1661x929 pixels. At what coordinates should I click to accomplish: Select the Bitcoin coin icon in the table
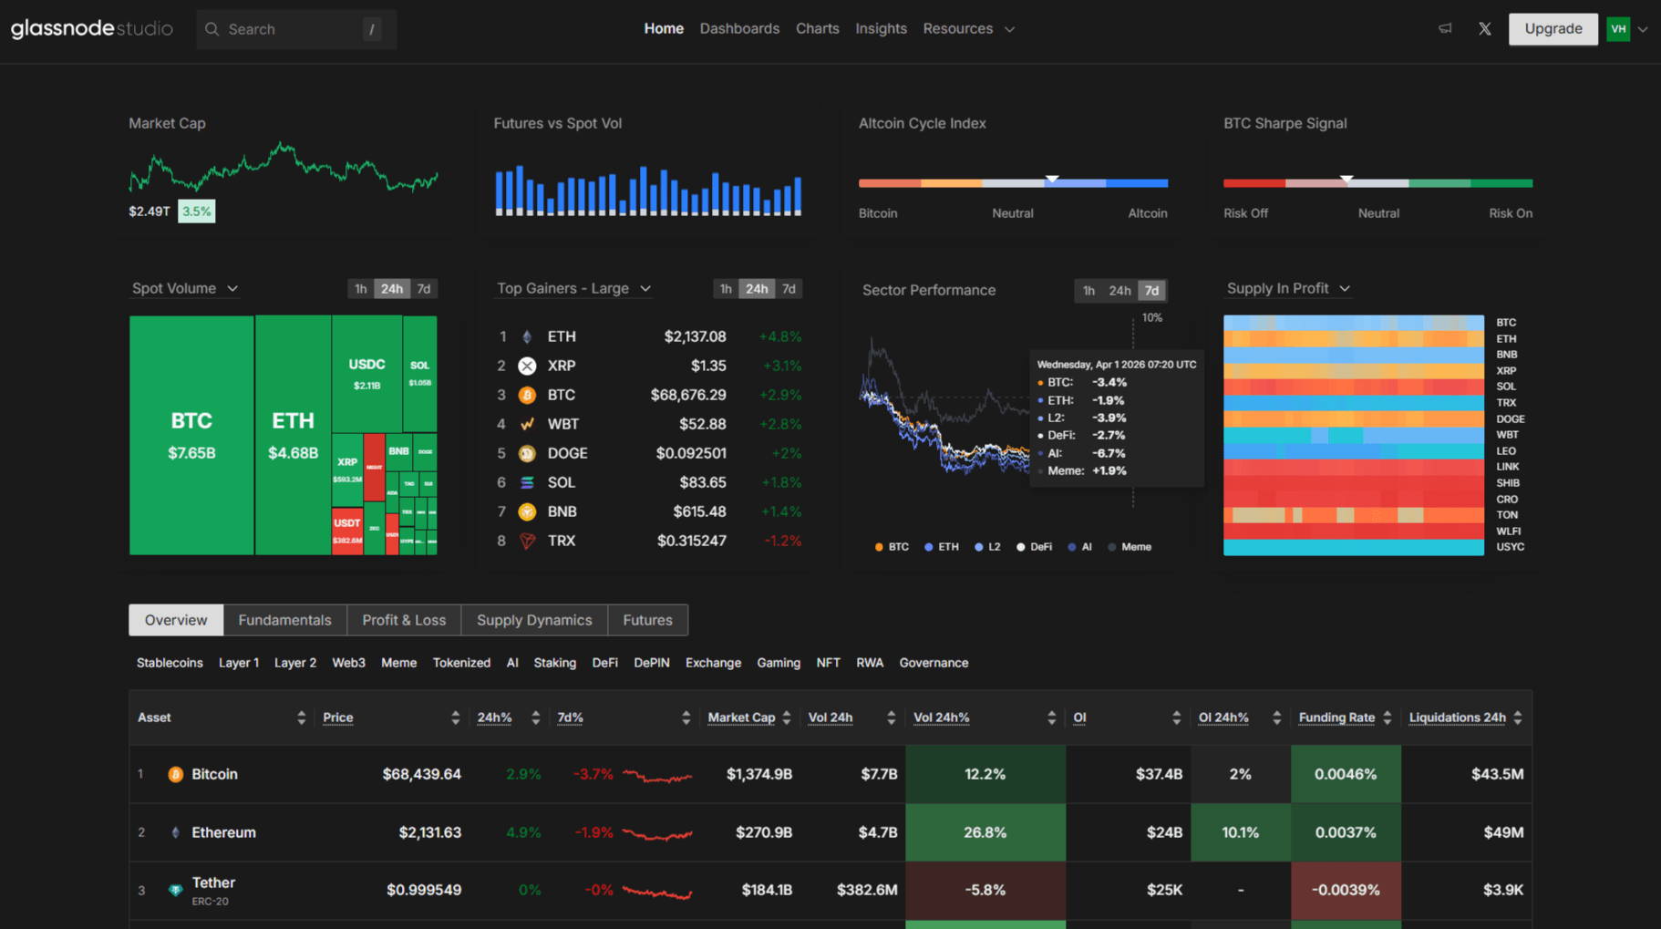(x=175, y=774)
